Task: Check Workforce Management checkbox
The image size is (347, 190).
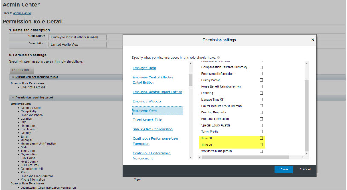Action: click(261, 151)
